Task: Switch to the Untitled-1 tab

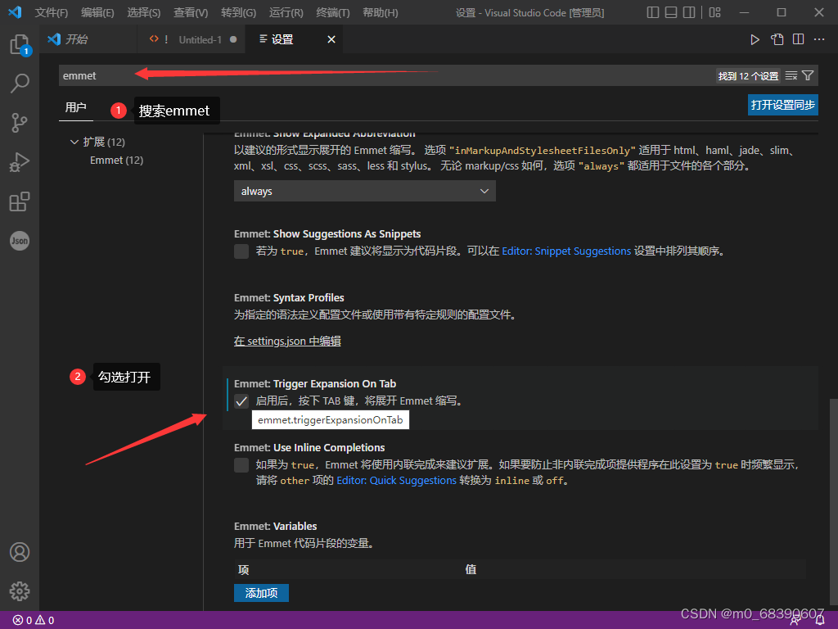Action: tap(192, 39)
